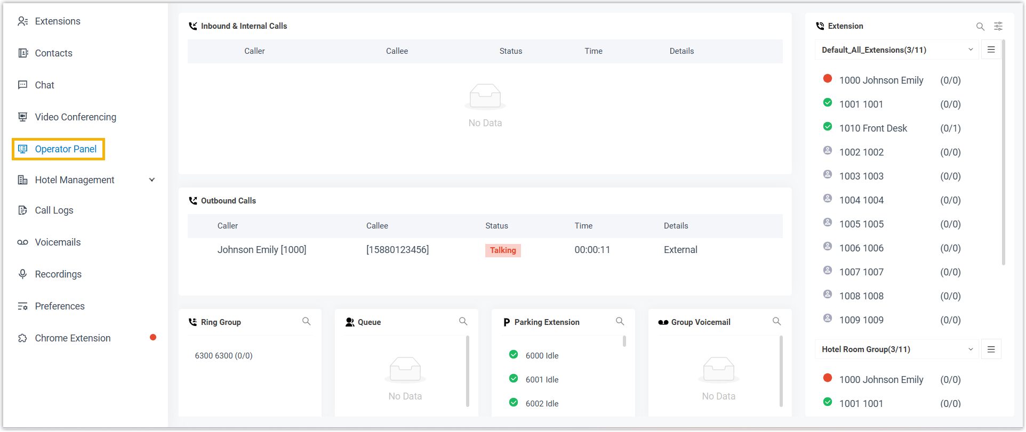Click the Extension panel vertical scrollbar
The image size is (1026, 432).
coord(1003,154)
